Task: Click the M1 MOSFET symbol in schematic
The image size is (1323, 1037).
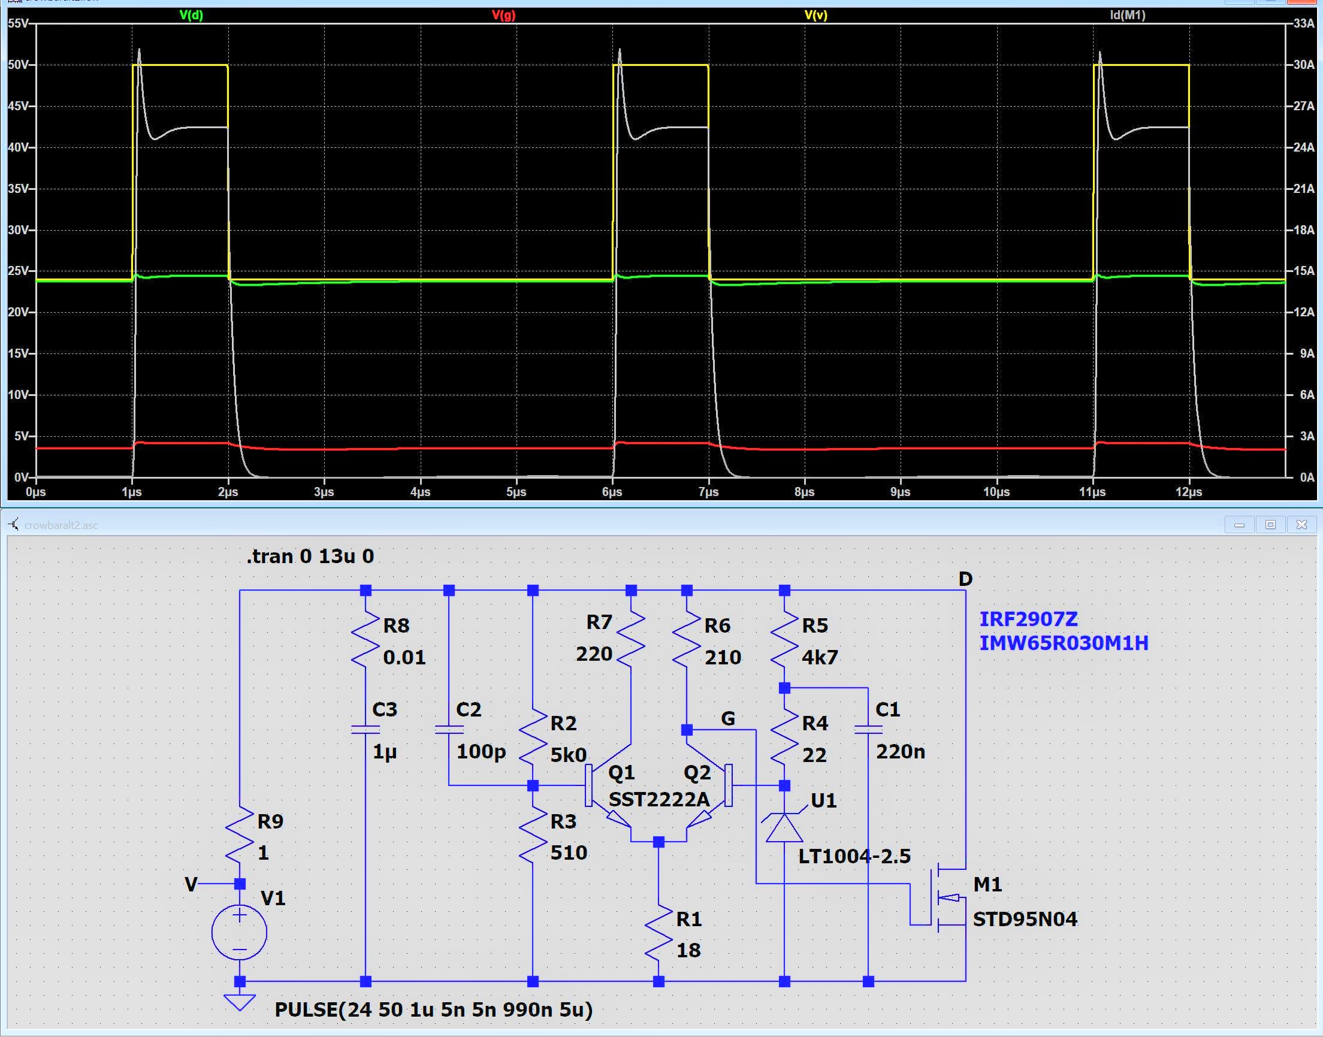Action: point(947,898)
